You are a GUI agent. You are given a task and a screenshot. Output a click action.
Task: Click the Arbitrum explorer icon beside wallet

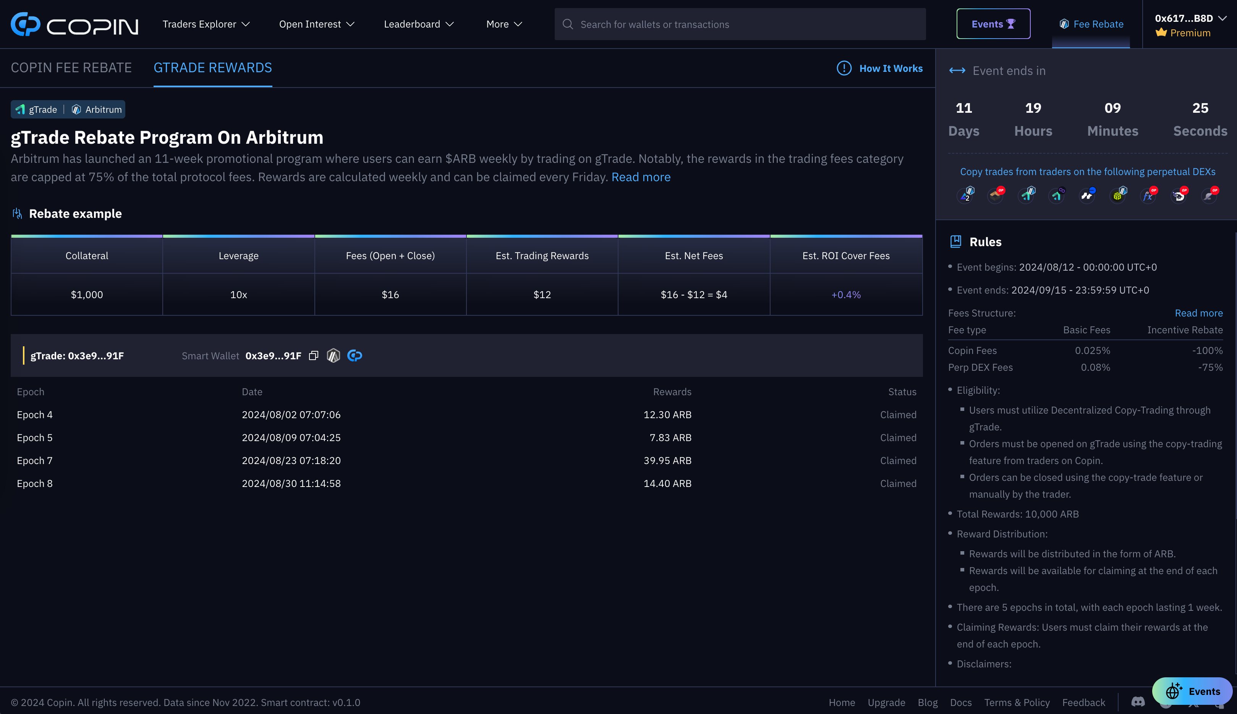333,355
